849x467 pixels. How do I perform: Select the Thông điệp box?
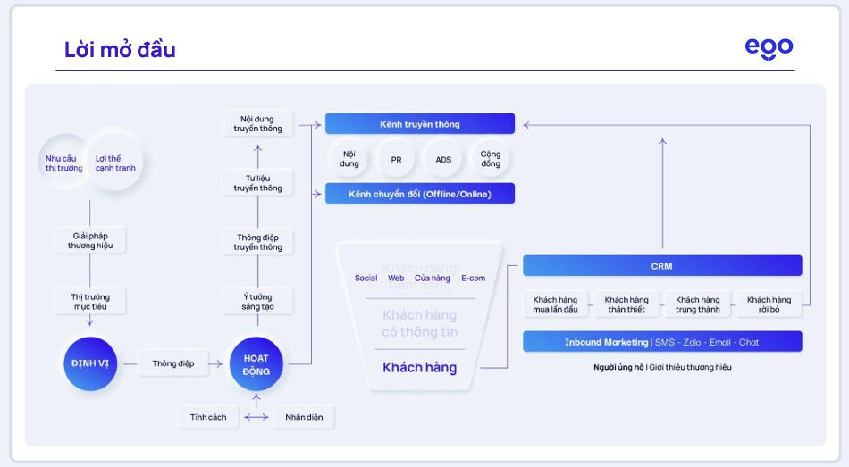[x=173, y=363]
